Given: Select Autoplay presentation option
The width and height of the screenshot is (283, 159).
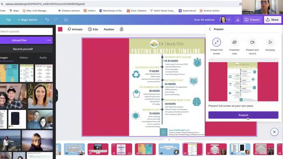Looking at the screenshot, I should click(x=270, y=45).
